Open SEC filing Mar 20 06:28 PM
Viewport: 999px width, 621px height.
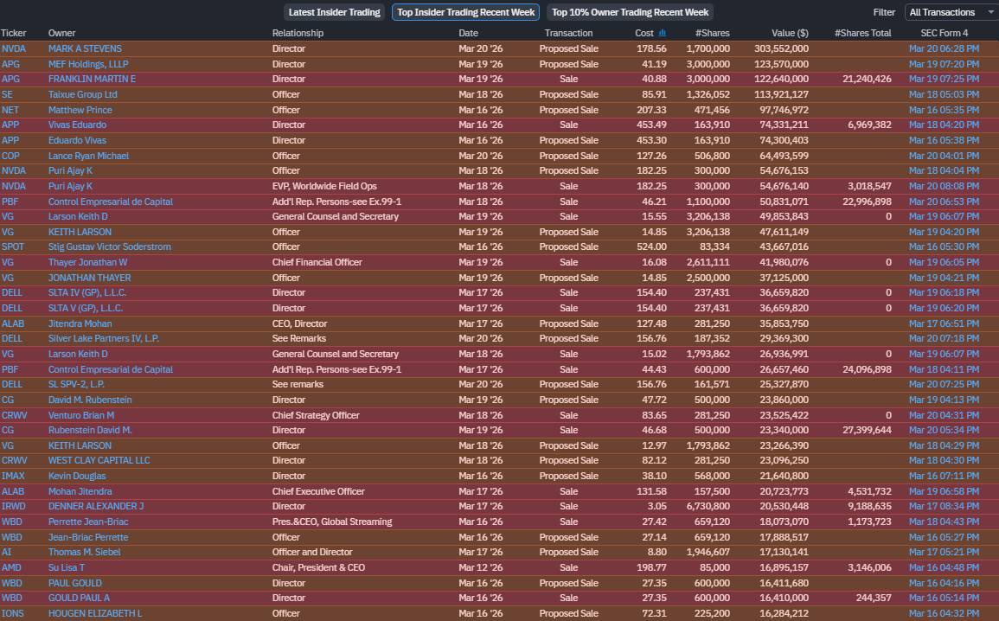pyautogui.click(x=945, y=48)
